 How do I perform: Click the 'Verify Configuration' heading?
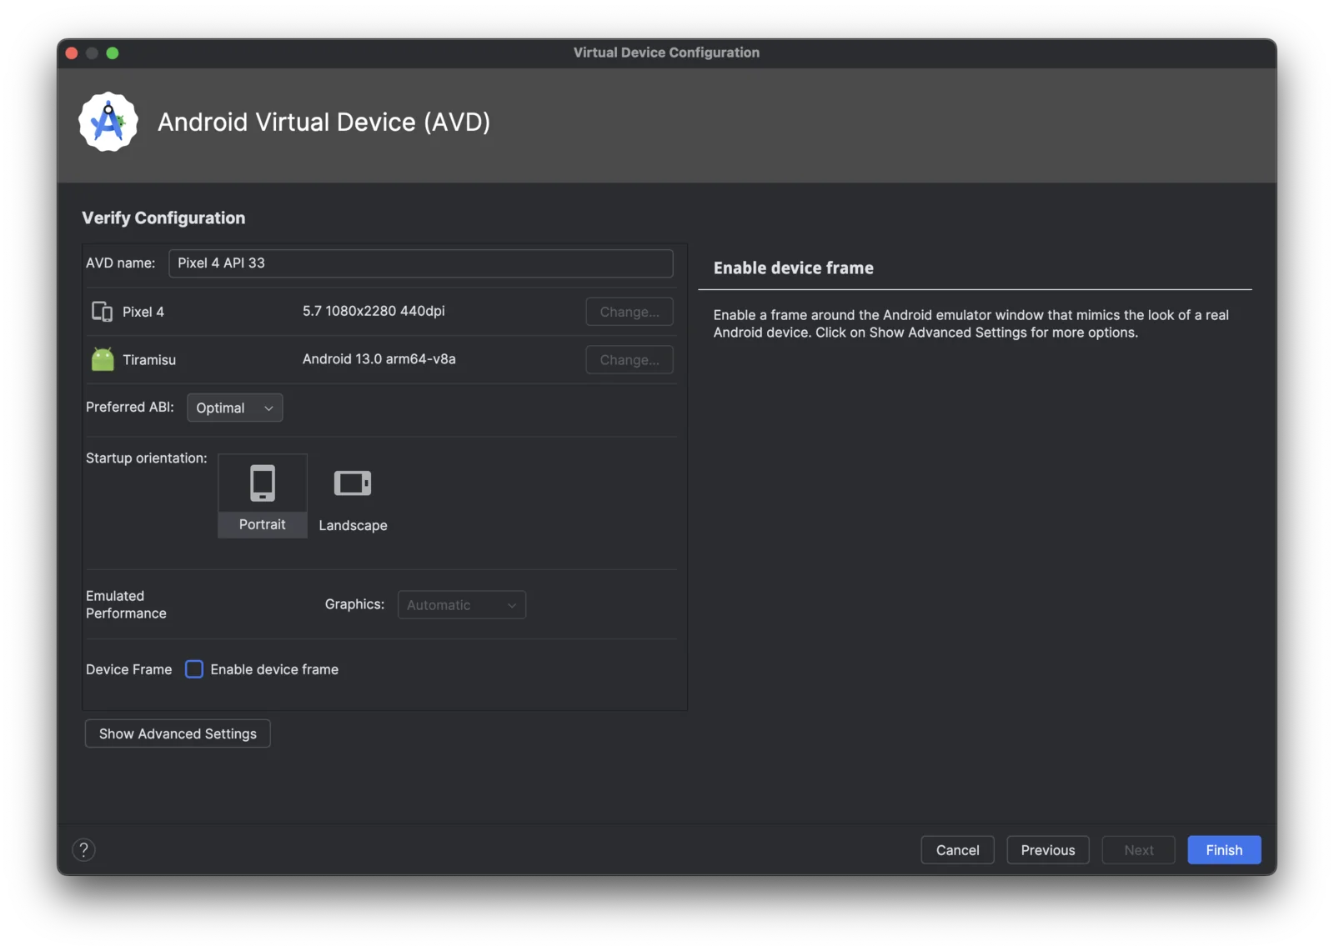163,218
